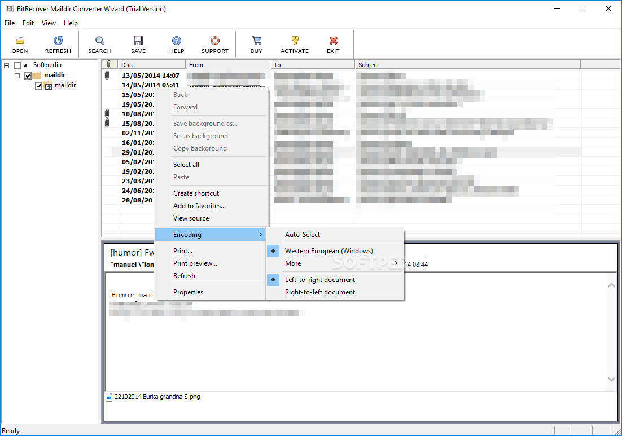Open a mail folder with OPEN icon
The width and height of the screenshot is (622, 436).
click(20, 41)
